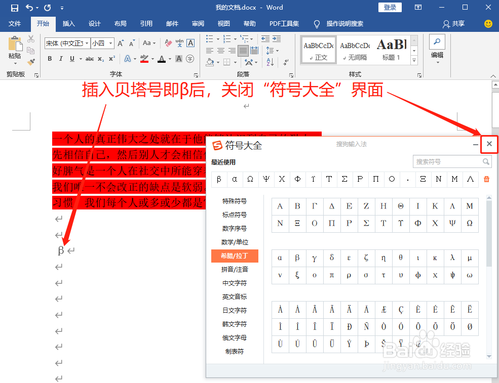This screenshot has width=499, height=383.
Task: Select the Format Painter tool
Action: [30, 62]
